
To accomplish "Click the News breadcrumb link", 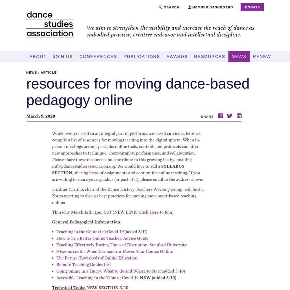I will click(x=32, y=72).
